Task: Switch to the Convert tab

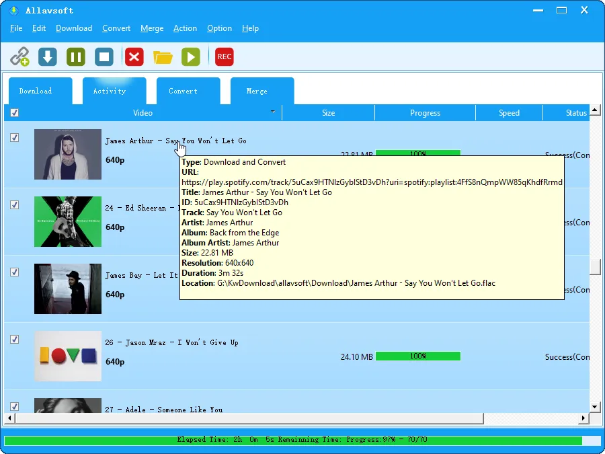Action: [x=188, y=91]
